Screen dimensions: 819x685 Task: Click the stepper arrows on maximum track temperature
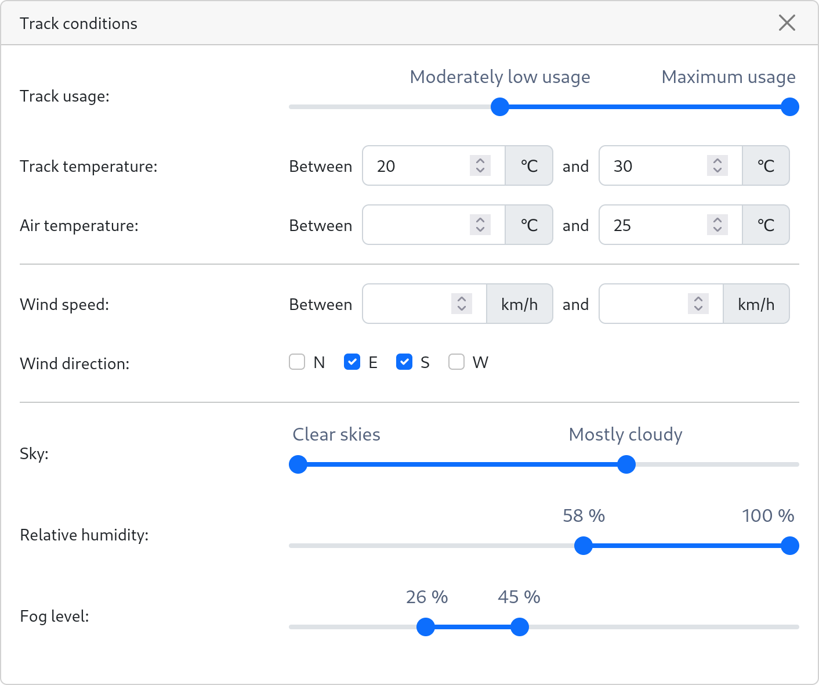coord(717,166)
